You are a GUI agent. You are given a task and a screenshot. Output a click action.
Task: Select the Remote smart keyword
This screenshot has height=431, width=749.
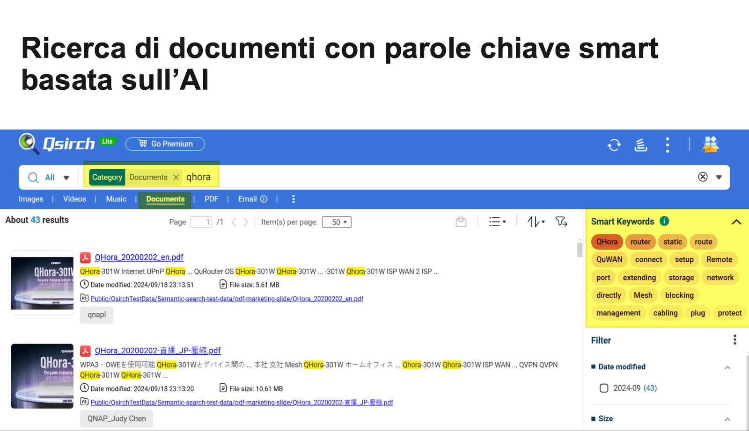click(720, 259)
